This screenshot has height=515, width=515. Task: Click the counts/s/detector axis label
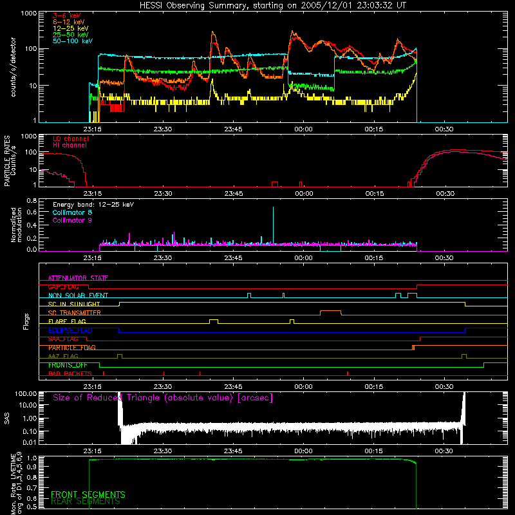tap(14, 67)
